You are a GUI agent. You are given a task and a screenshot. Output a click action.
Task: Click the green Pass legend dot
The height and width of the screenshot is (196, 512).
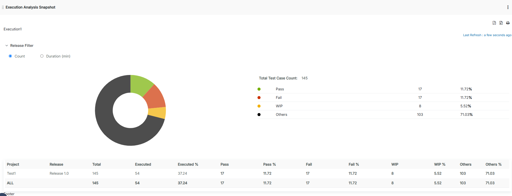coord(259,89)
